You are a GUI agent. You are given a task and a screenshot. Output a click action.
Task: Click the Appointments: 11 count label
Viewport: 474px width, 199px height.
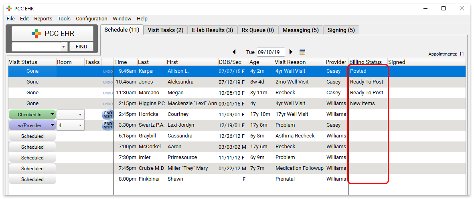pos(446,54)
